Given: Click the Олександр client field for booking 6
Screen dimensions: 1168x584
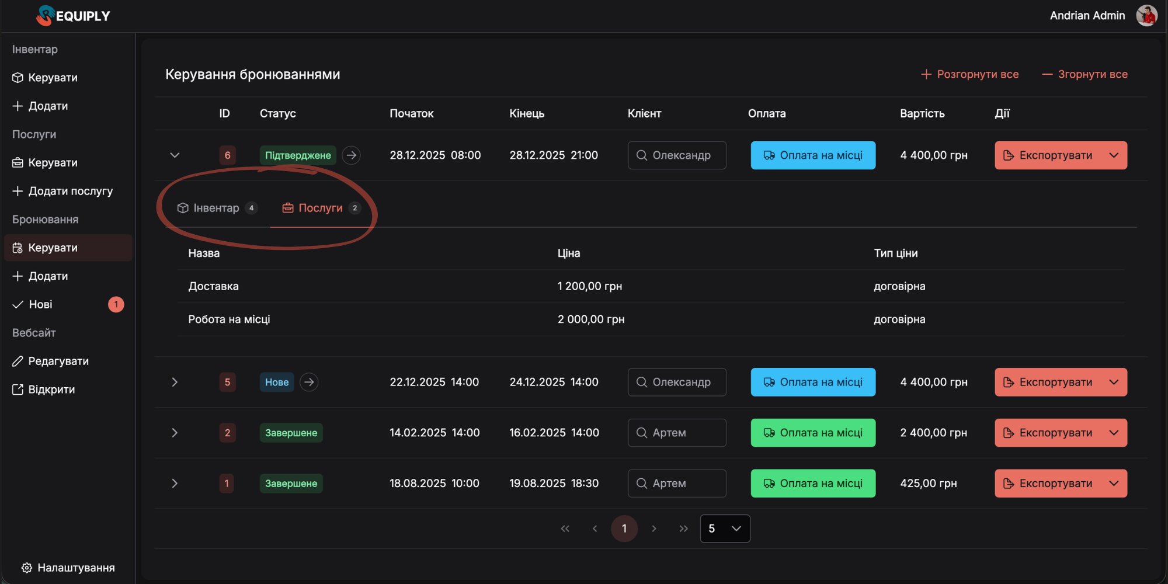Looking at the screenshot, I should (677, 155).
